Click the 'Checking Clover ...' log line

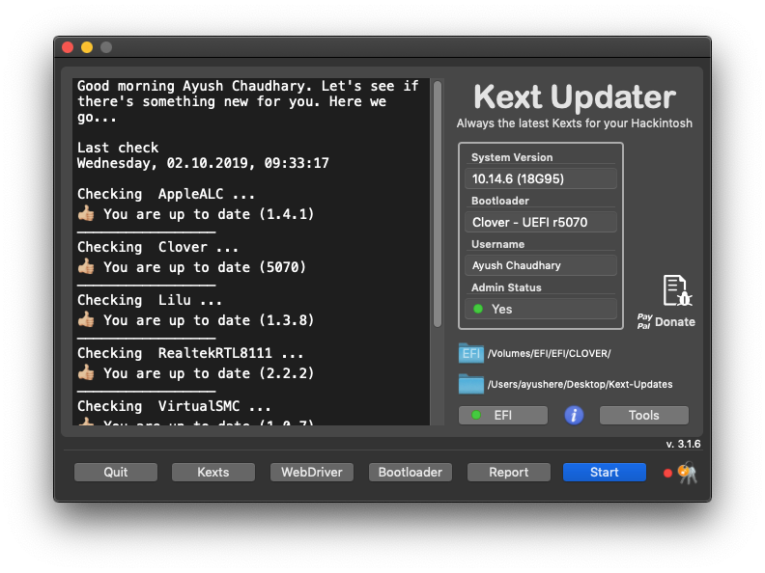pos(157,247)
